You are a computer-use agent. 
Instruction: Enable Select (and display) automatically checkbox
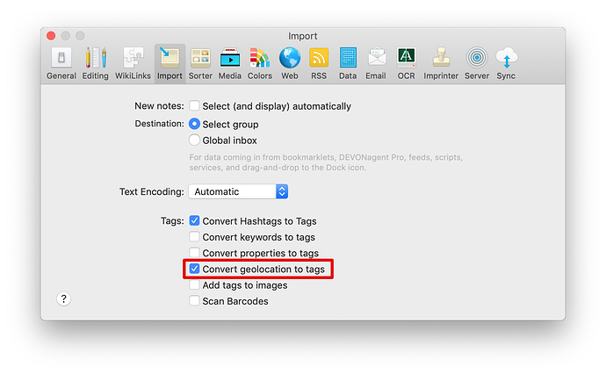point(194,105)
